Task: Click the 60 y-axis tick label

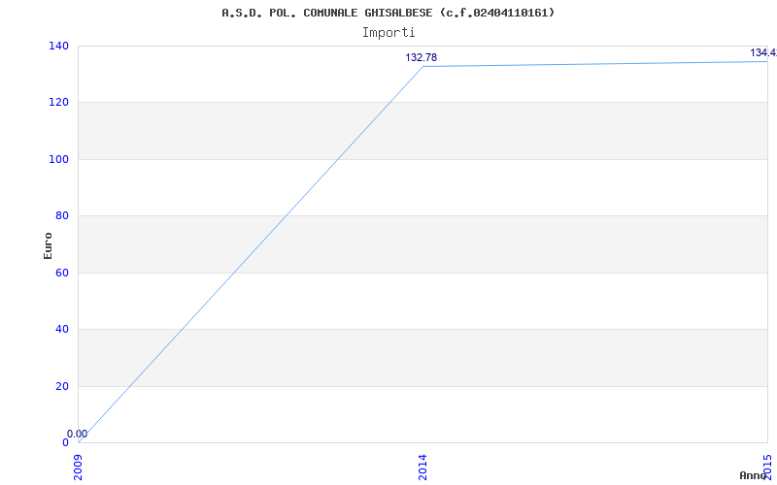Action: coord(62,273)
